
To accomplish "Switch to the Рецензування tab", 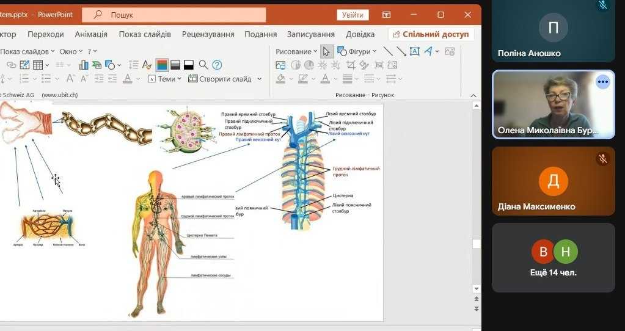I will point(208,34).
